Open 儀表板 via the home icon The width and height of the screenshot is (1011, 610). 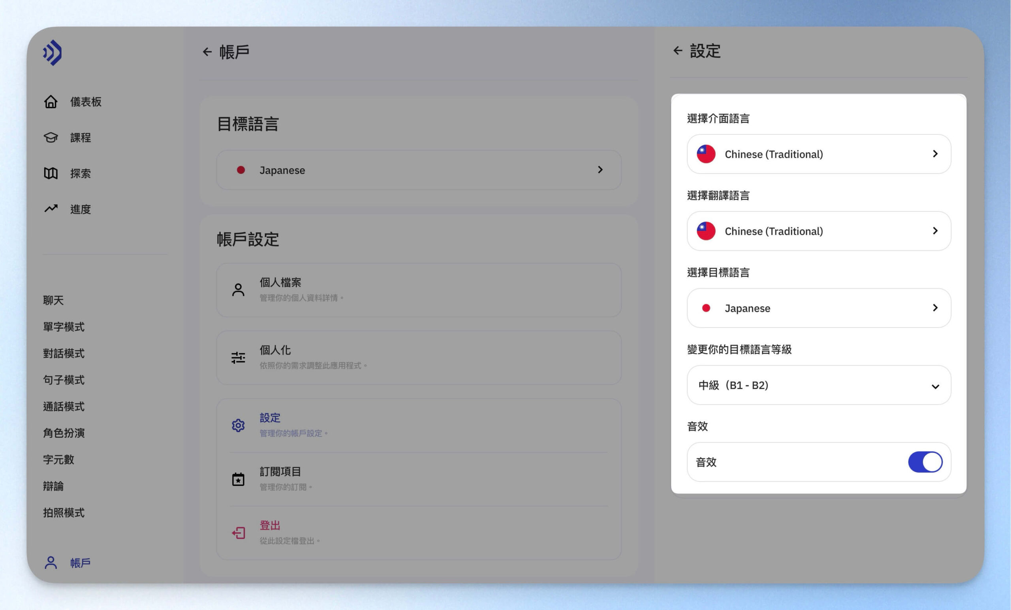[51, 102]
